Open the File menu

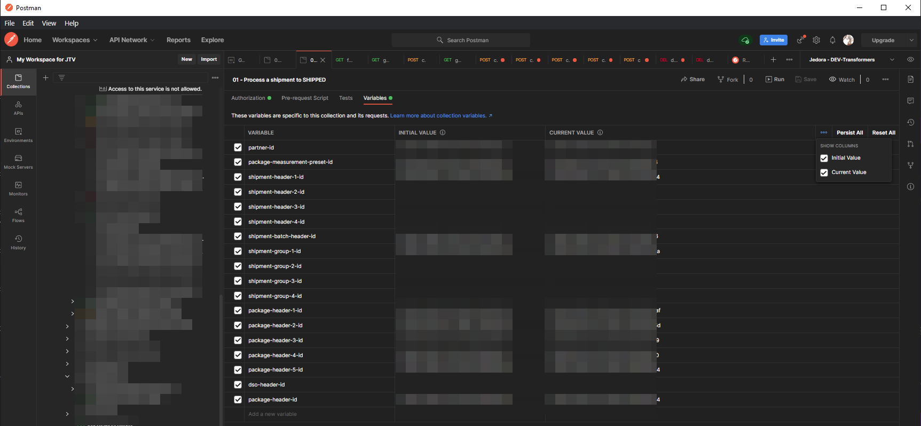[x=10, y=23]
